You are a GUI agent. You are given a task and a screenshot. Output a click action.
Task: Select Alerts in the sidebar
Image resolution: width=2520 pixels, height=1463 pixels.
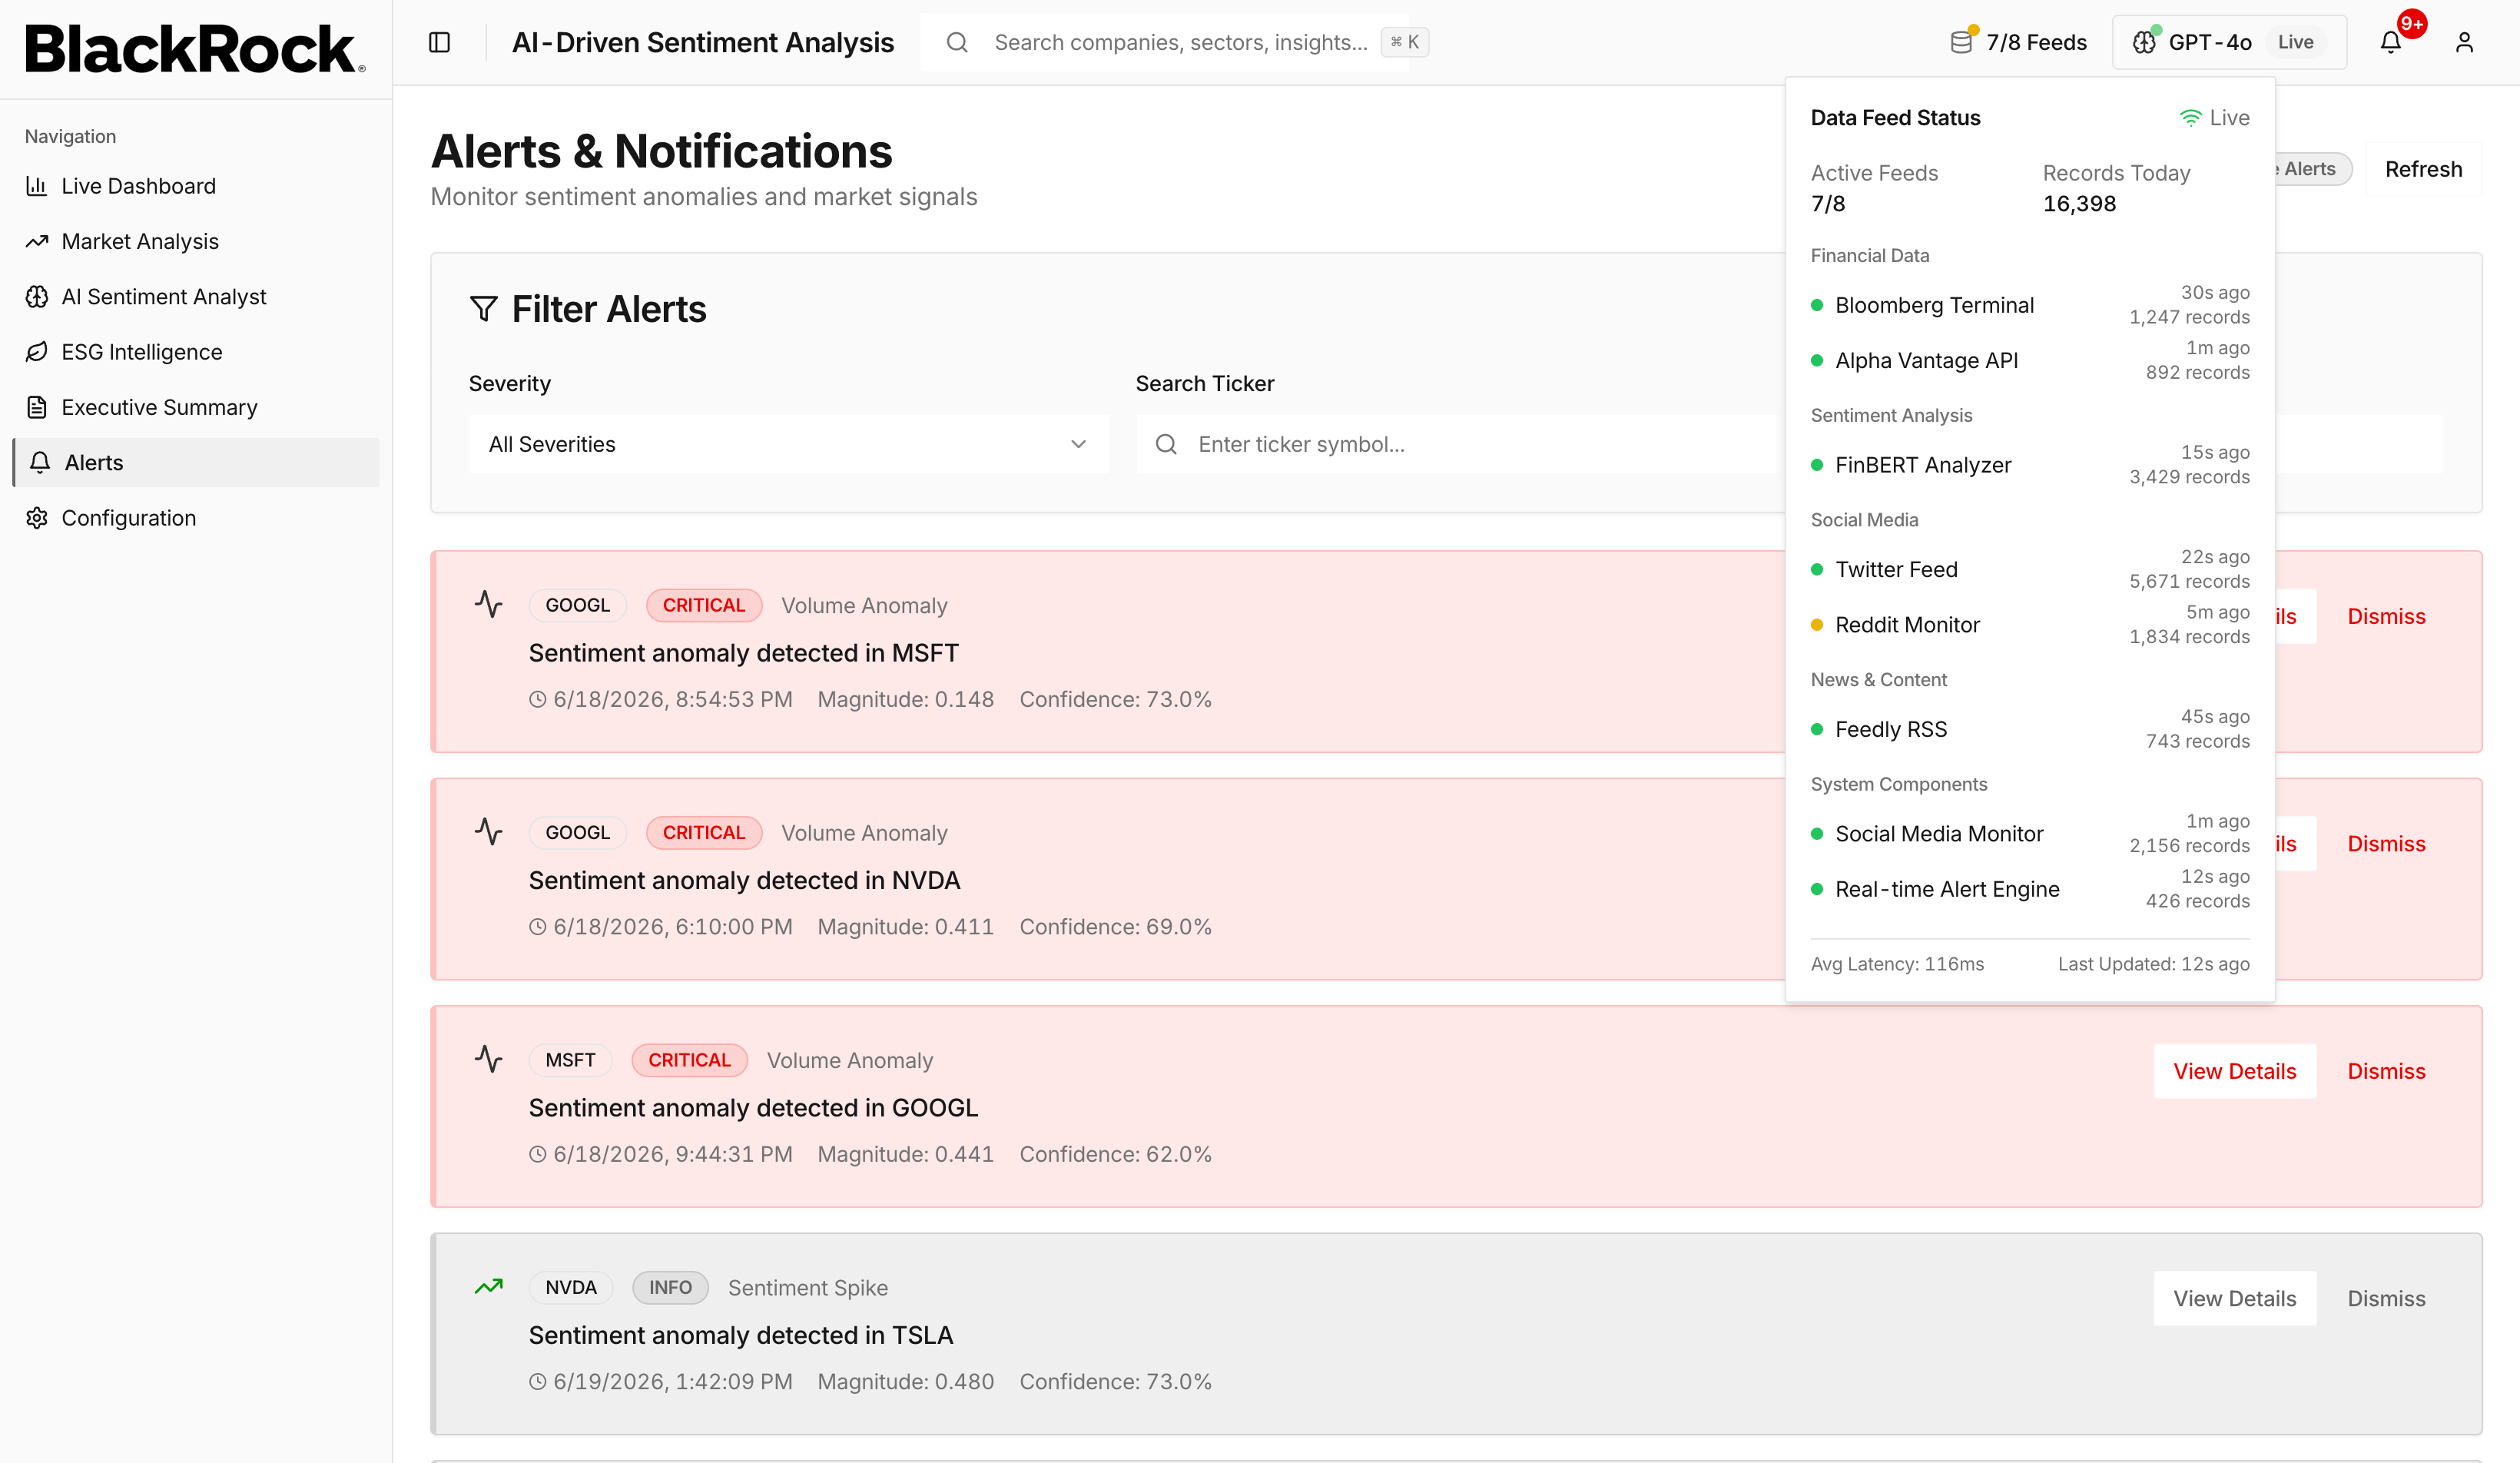(196, 463)
